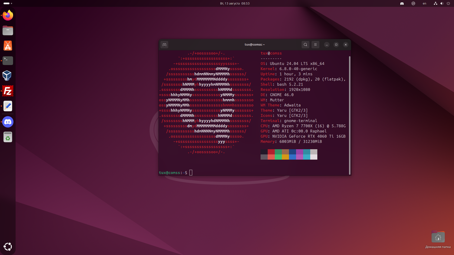The width and height of the screenshot is (454, 255).
Task: Click the 'Shell: bash 5.2.21' line
Action: coord(282,84)
